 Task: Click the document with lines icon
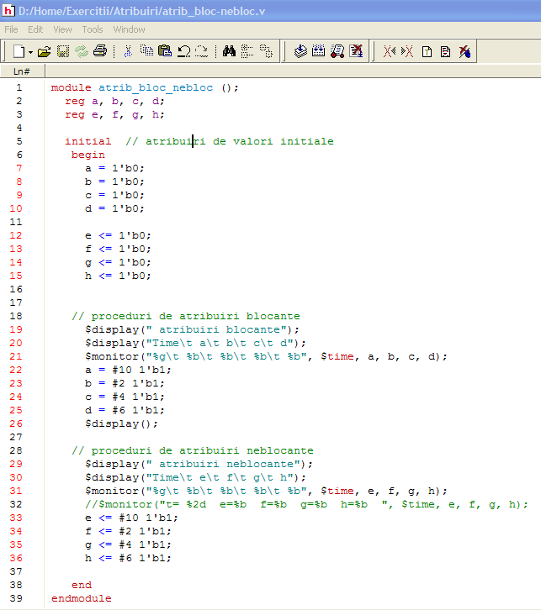[x=445, y=52]
